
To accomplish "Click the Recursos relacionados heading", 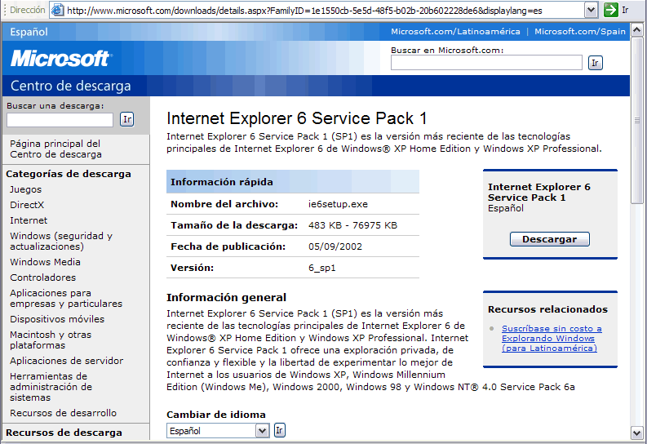I will 547,309.
